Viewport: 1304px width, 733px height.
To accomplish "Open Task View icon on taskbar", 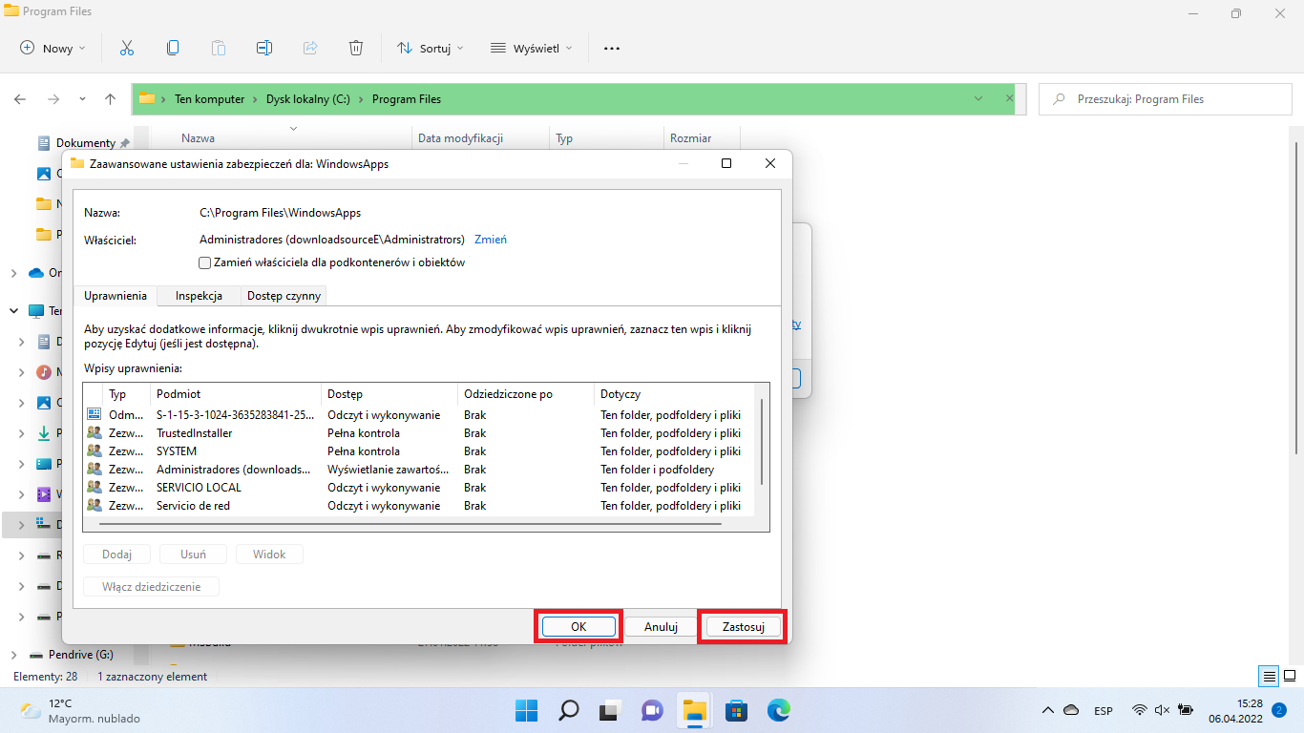I will click(x=610, y=710).
